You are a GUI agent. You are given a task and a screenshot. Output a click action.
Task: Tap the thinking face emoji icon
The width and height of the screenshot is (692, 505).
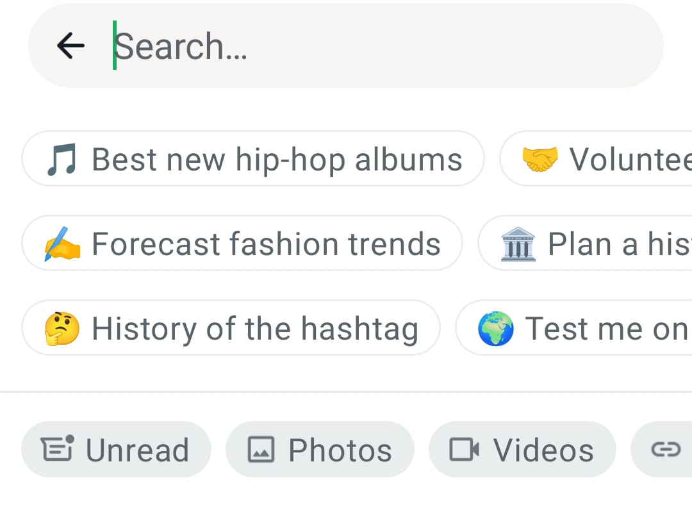coord(62,328)
